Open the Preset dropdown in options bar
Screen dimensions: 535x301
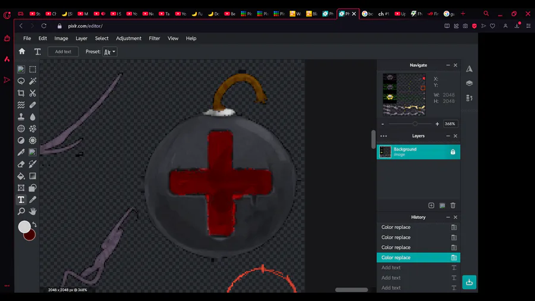click(109, 52)
